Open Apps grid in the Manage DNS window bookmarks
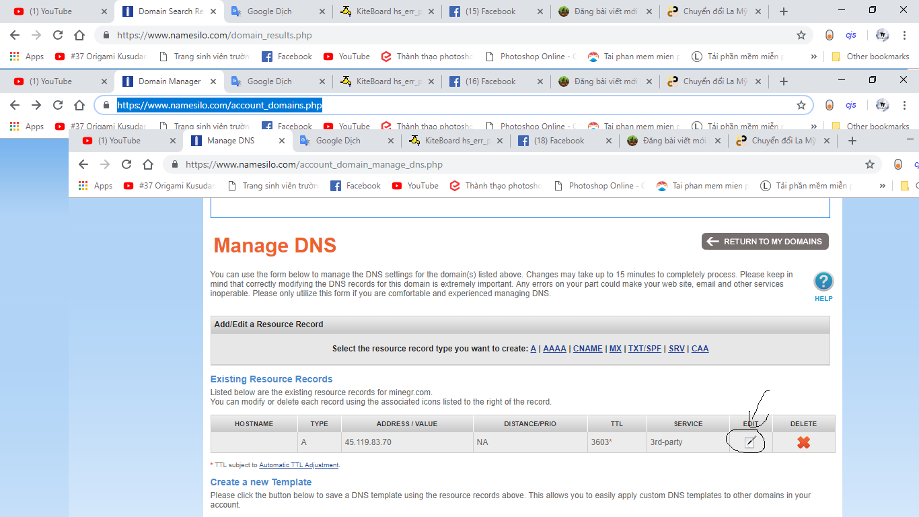This screenshot has width=919, height=517. (x=95, y=186)
